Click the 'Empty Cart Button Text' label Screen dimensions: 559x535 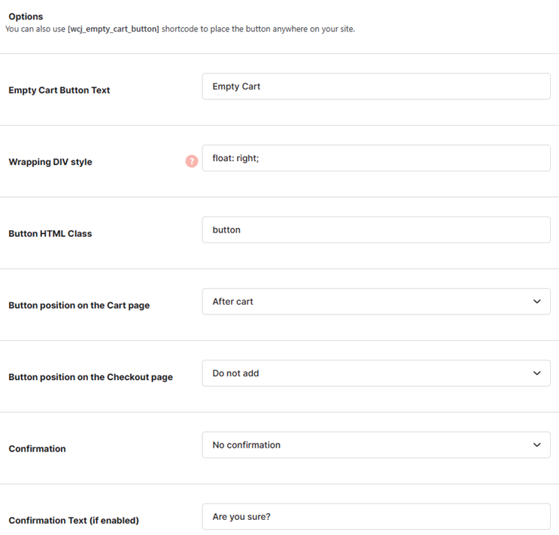pyautogui.click(x=59, y=90)
